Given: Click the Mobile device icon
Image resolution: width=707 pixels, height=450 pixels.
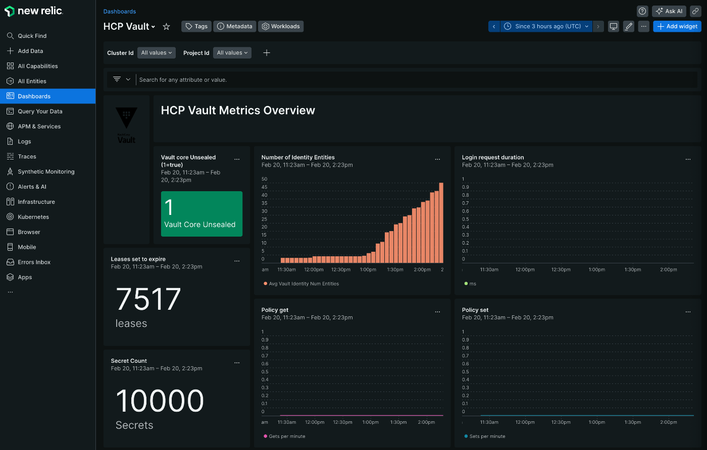Looking at the screenshot, I should click(10, 247).
